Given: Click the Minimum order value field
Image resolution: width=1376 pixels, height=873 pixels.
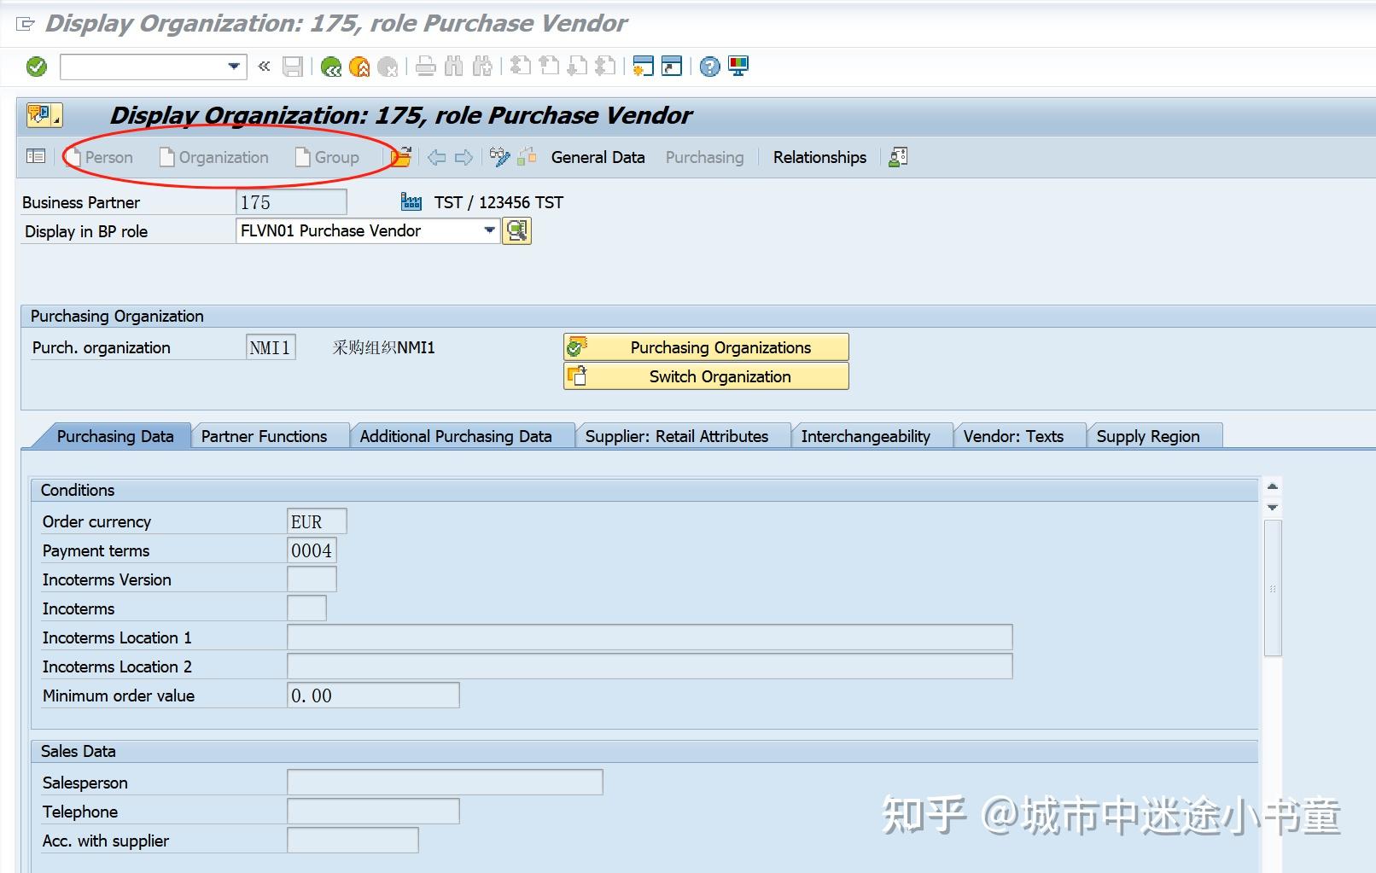Looking at the screenshot, I should pos(371,695).
